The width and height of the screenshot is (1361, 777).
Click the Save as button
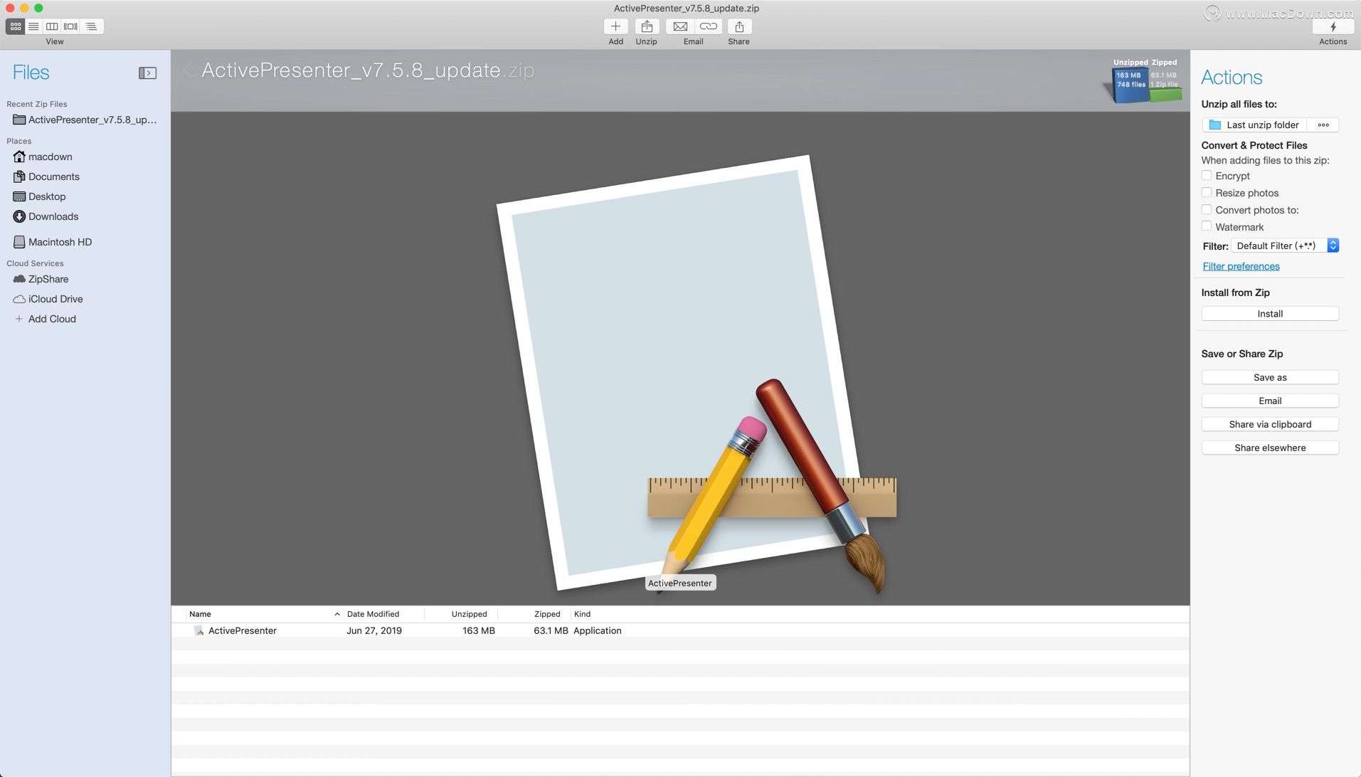1270,377
